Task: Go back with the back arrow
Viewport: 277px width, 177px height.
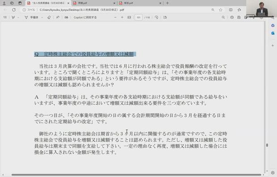Action: [x=5, y=10]
